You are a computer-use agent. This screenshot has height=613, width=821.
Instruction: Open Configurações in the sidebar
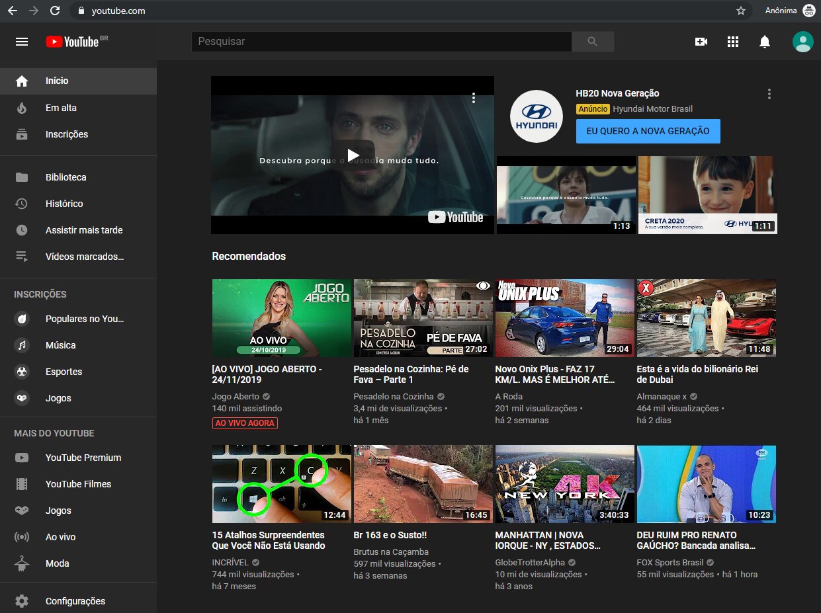tap(75, 601)
